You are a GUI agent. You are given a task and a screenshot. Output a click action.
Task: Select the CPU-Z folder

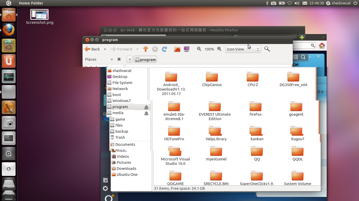pos(253,79)
